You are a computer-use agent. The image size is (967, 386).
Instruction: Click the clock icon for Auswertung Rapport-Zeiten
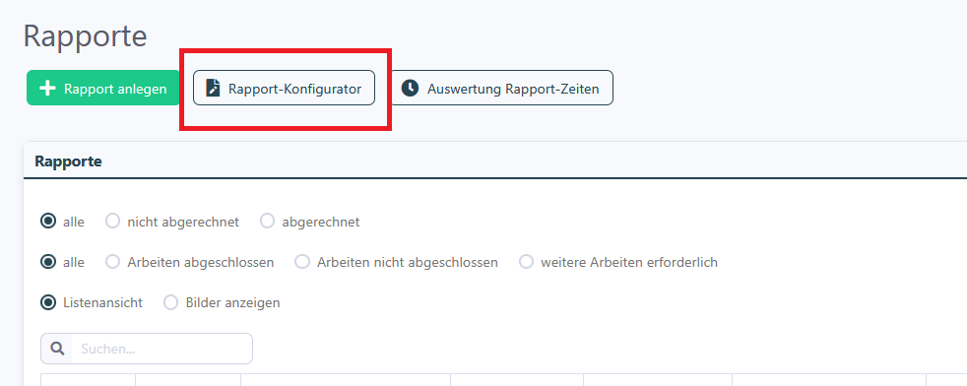[x=410, y=89]
